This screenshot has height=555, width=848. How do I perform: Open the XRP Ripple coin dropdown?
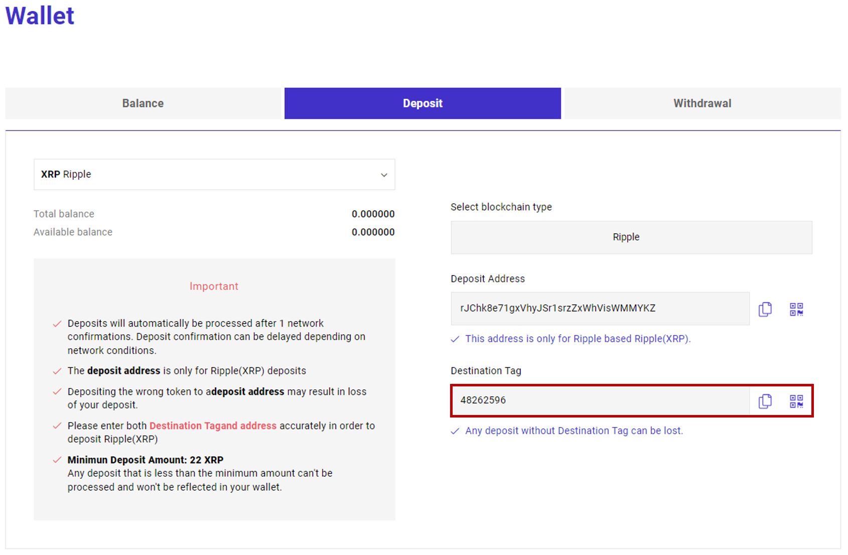point(214,175)
